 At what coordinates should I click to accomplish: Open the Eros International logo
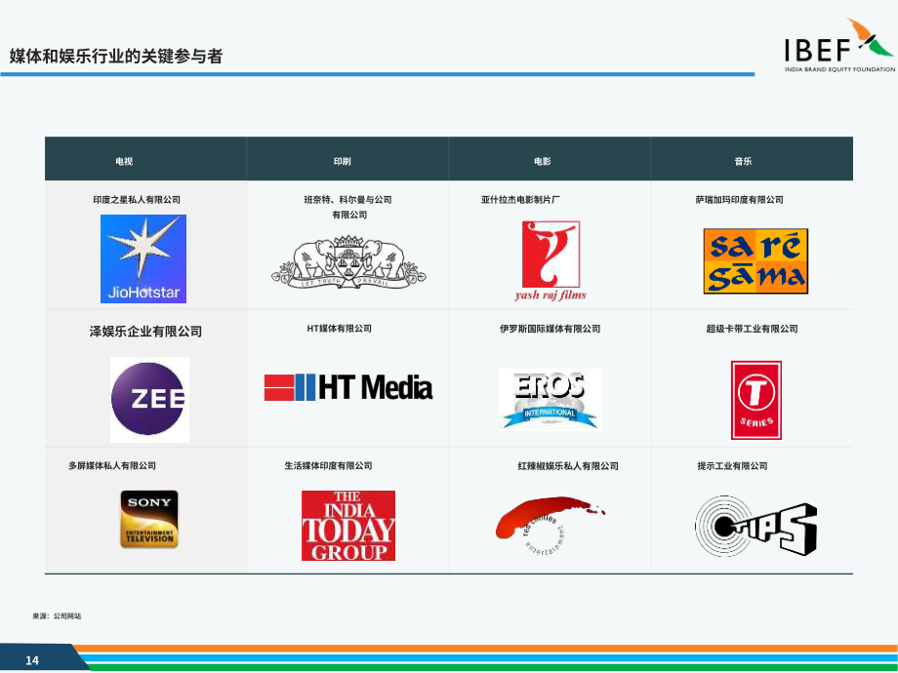(550, 400)
